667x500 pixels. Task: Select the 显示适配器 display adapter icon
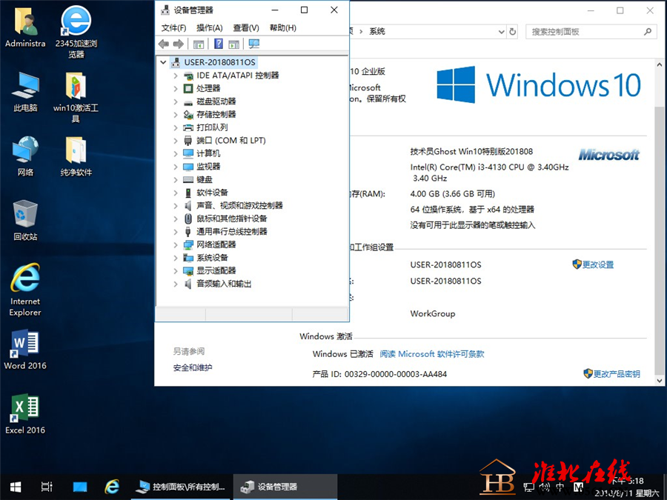tap(188, 271)
